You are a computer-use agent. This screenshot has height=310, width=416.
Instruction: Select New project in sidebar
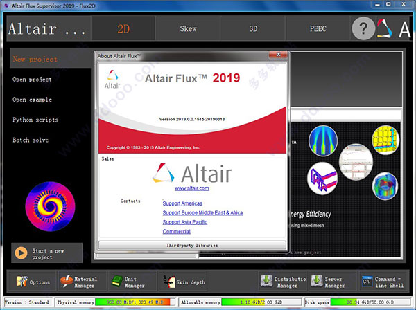pyautogui.click(x=50, y=59)
